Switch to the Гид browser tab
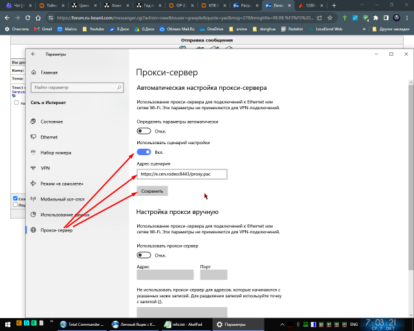414x331 pixels. coord(148,5)
